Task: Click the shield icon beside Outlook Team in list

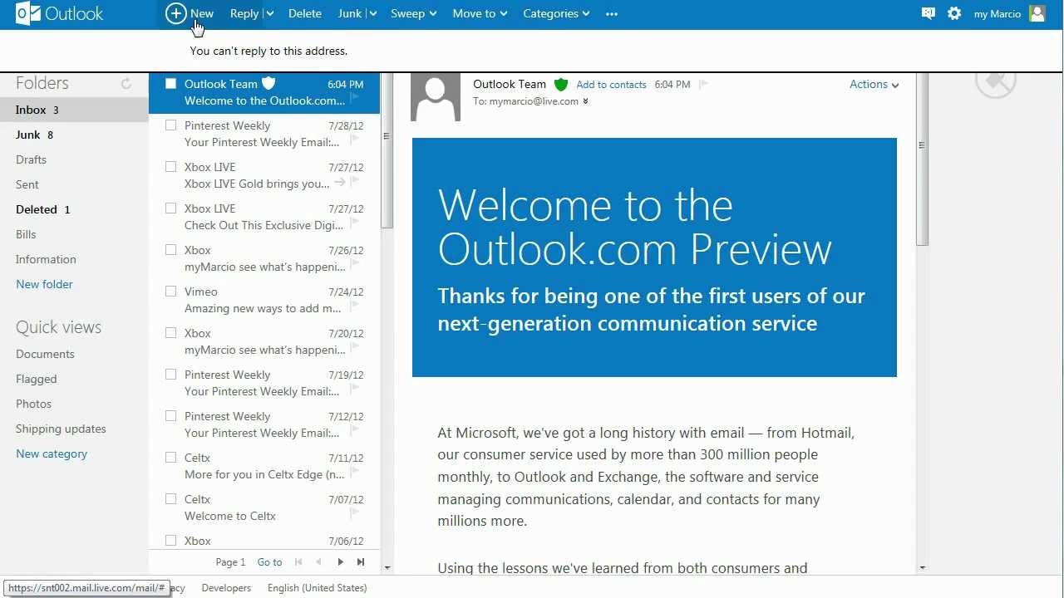Action: (268, 83)
